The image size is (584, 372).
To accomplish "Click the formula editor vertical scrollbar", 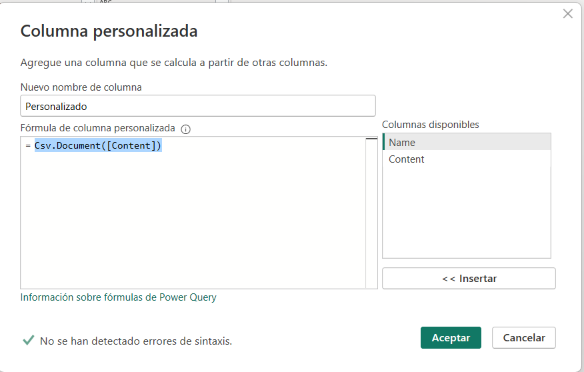I will 371,213.
